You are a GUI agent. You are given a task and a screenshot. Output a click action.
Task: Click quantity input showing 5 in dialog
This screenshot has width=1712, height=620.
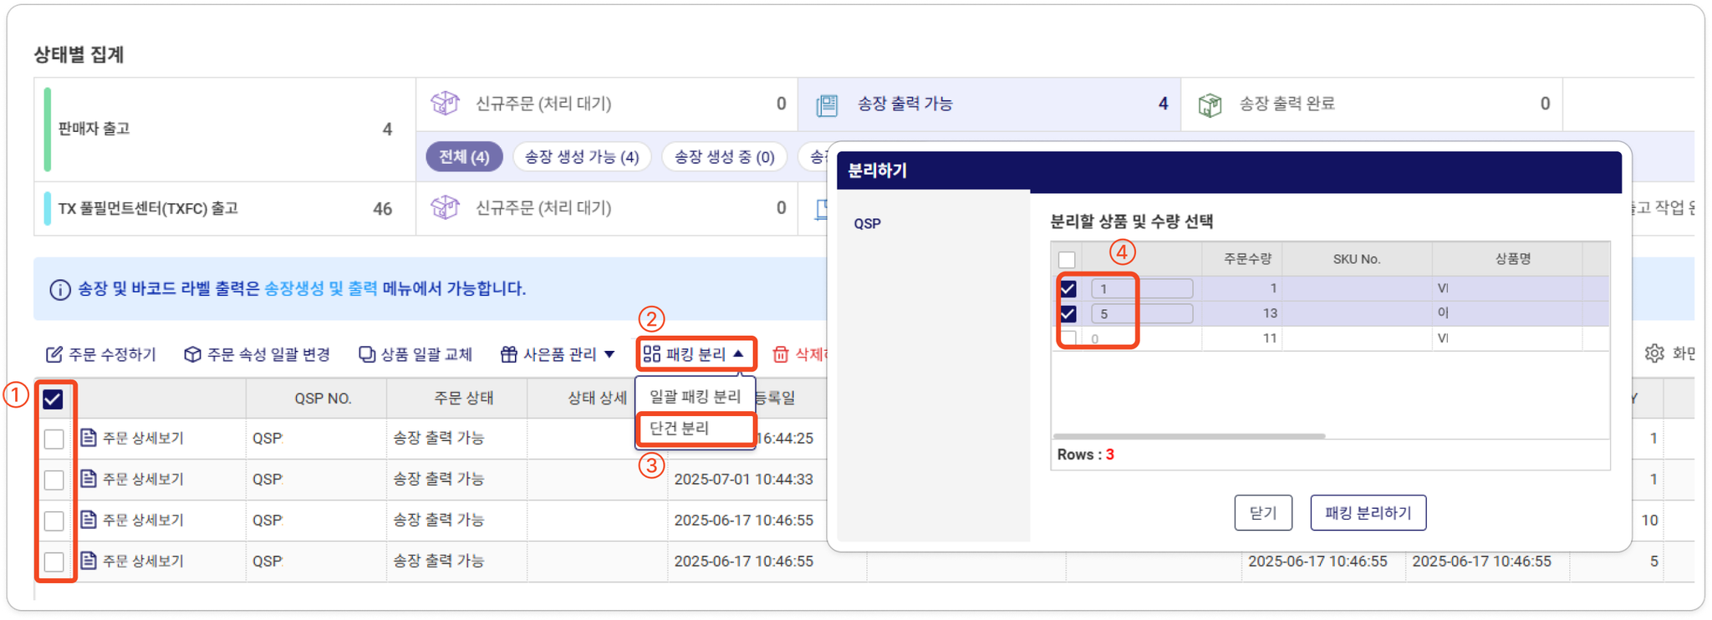coord(1142,314)
